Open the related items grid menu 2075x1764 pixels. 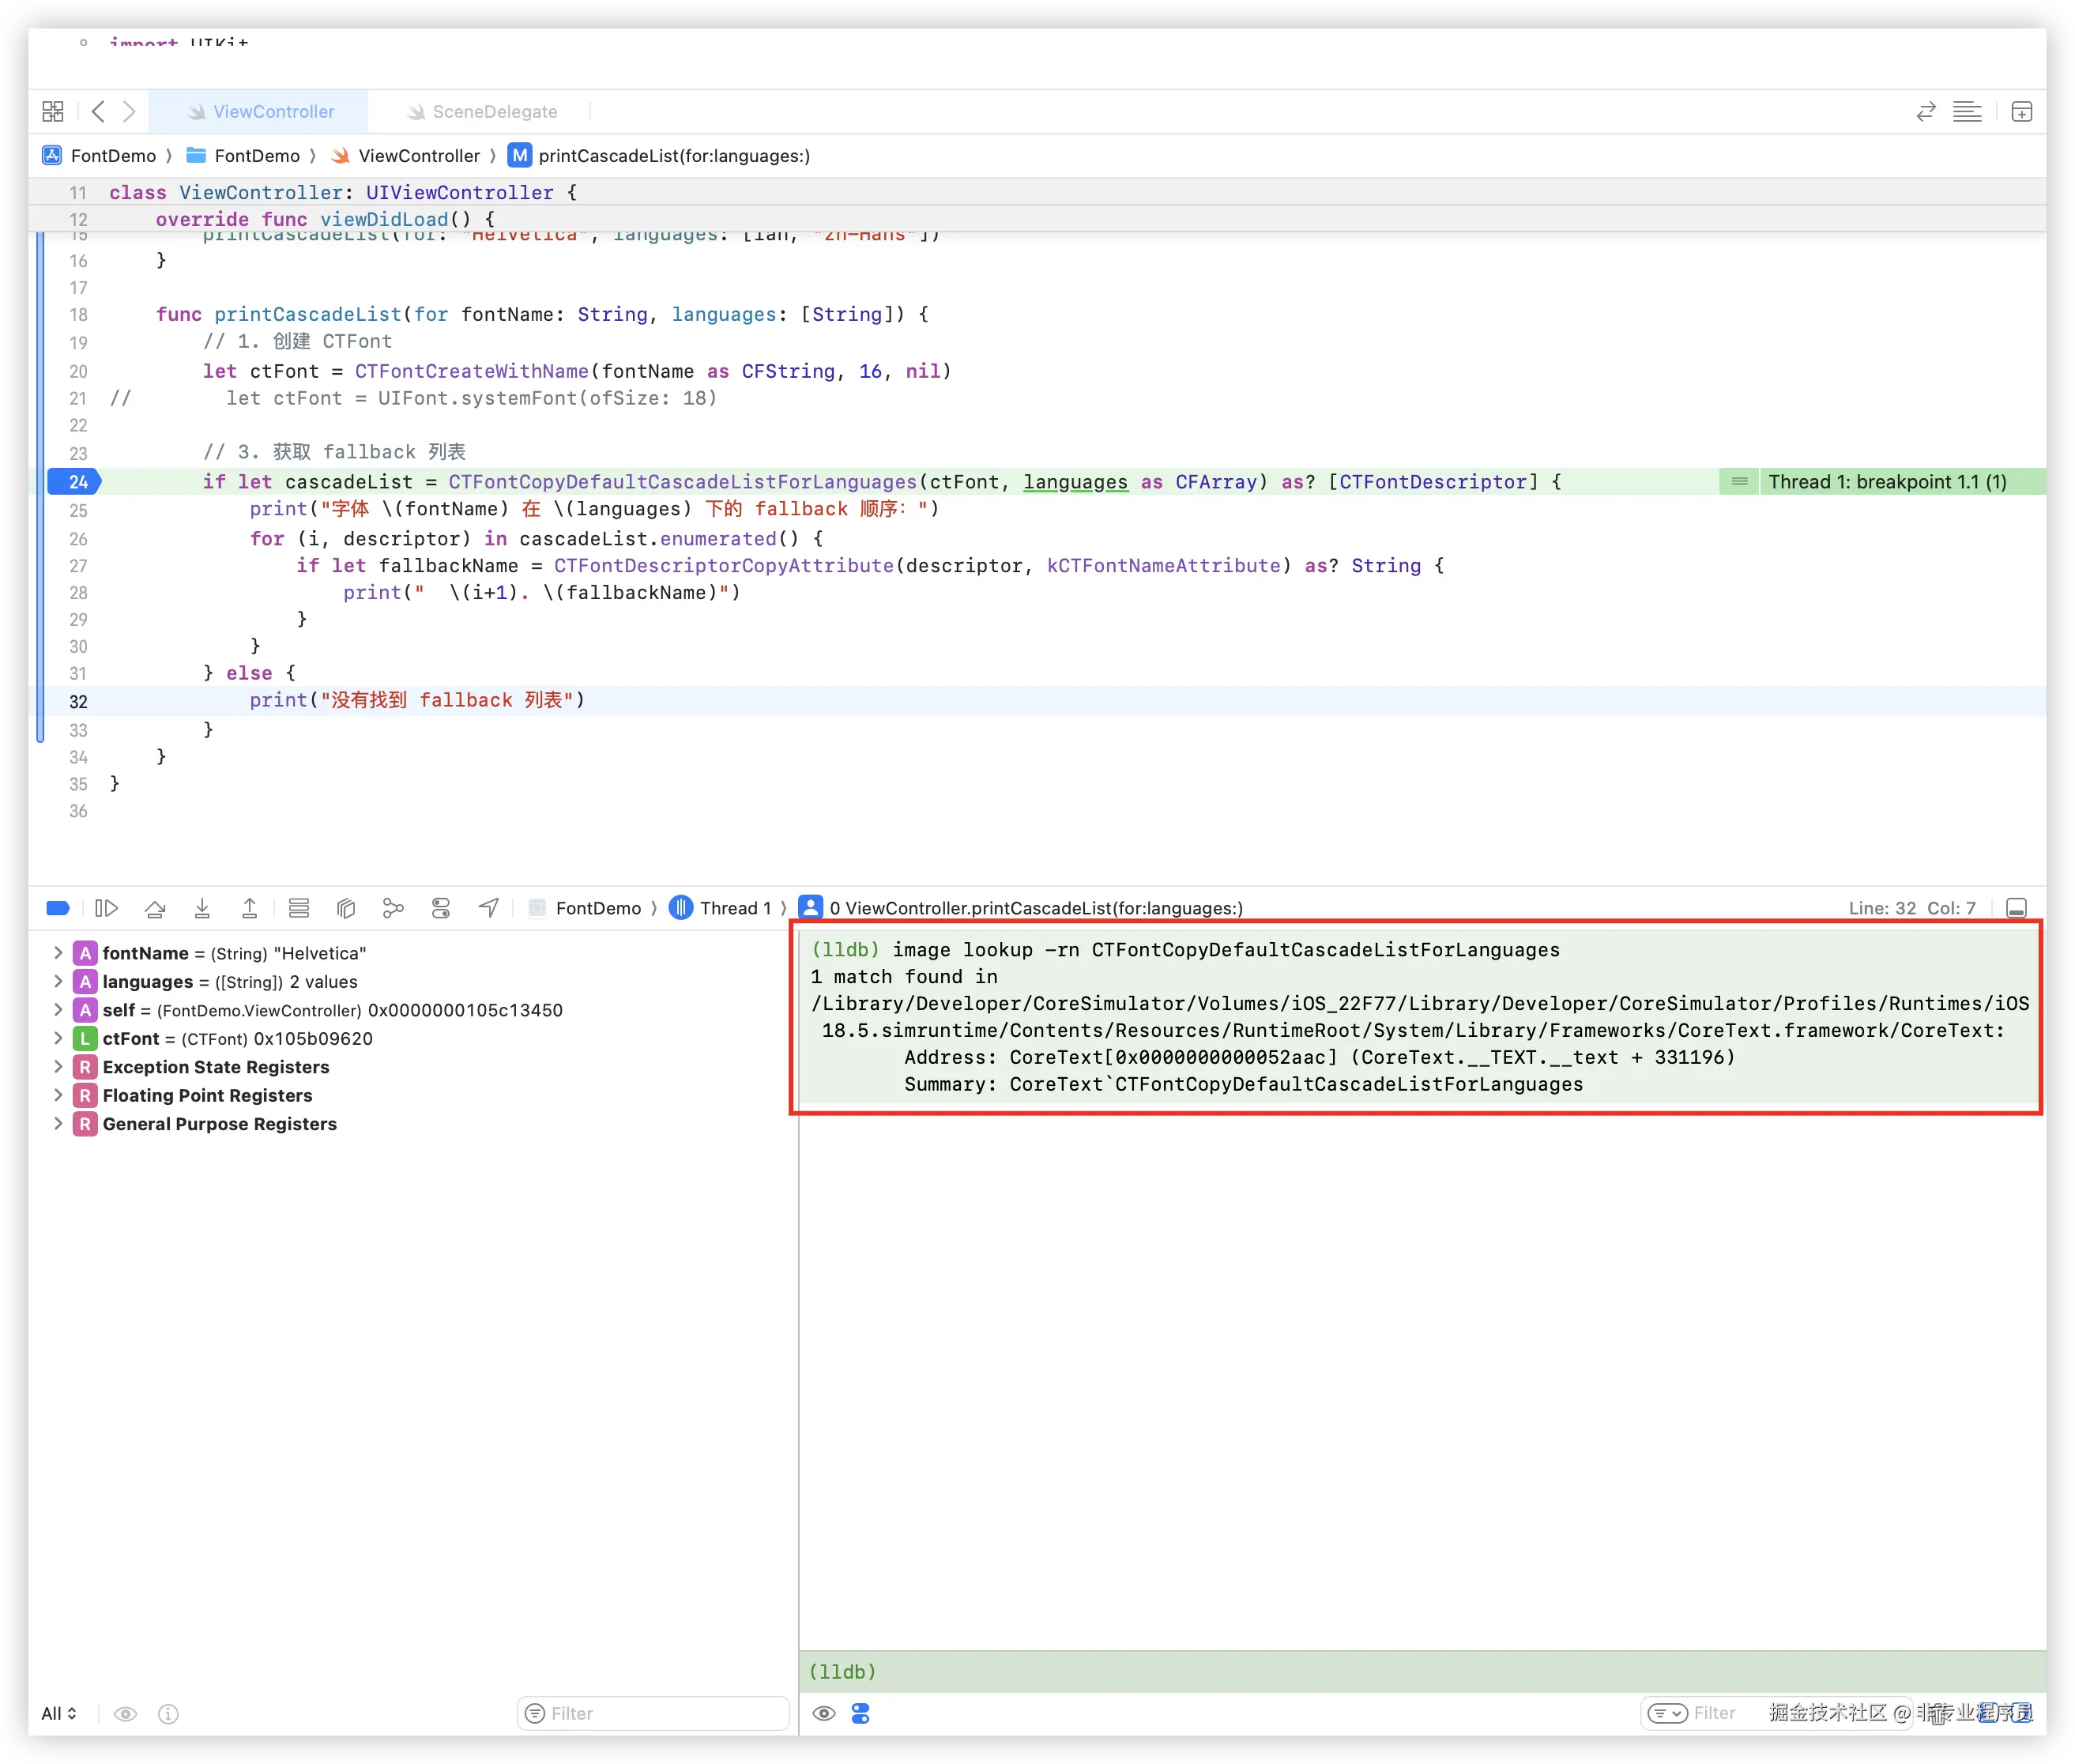coord(53,112)
